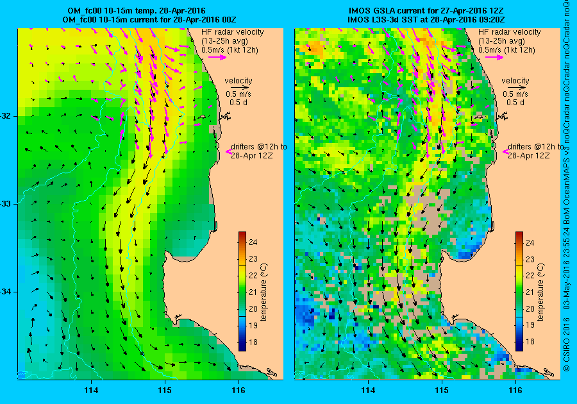Click the 'IMOS GSLA current for 27-Apr-2016 12Z' title
This screenshot has height=404, width=577.
click(x=426, y=11)
